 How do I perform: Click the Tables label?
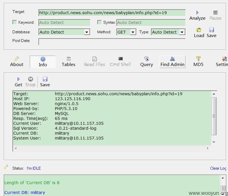point(68,65)
